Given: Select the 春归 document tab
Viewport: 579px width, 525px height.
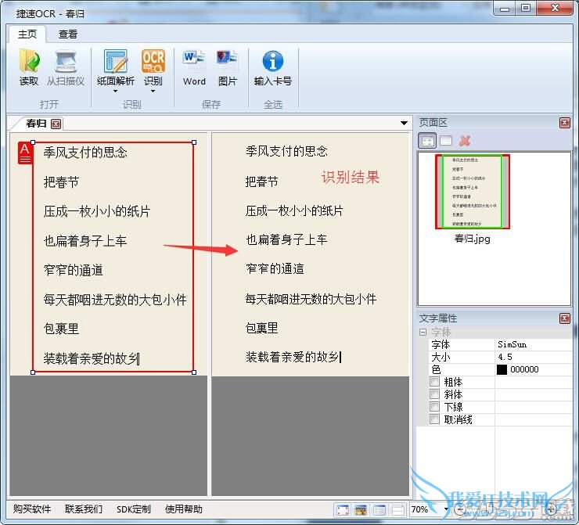Looking at the screenshot, I should pos(36,124).
